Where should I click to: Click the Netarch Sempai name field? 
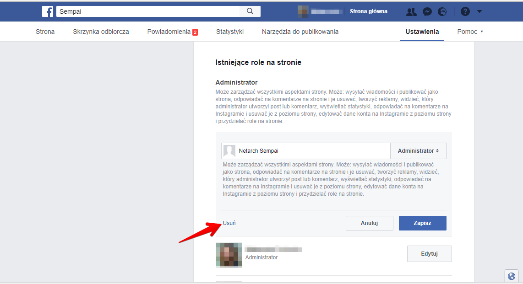[x=306, y=151]
